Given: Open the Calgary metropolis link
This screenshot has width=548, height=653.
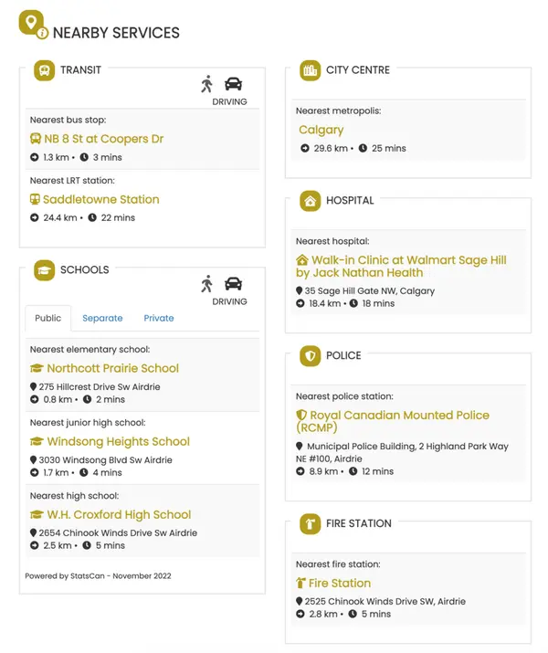Looking at the screenshot, I should coord(321,130).
